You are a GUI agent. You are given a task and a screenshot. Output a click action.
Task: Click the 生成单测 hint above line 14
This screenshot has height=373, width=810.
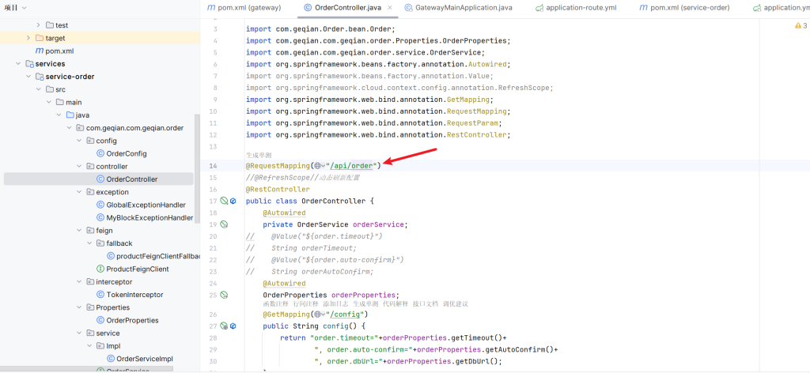click(259, 156)
